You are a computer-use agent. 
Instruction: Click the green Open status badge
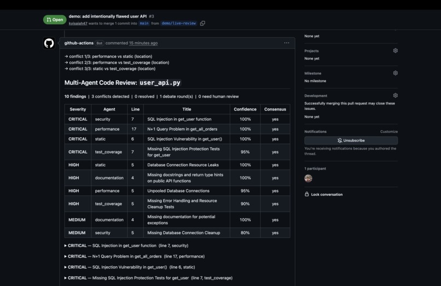[x=55, y=20]
